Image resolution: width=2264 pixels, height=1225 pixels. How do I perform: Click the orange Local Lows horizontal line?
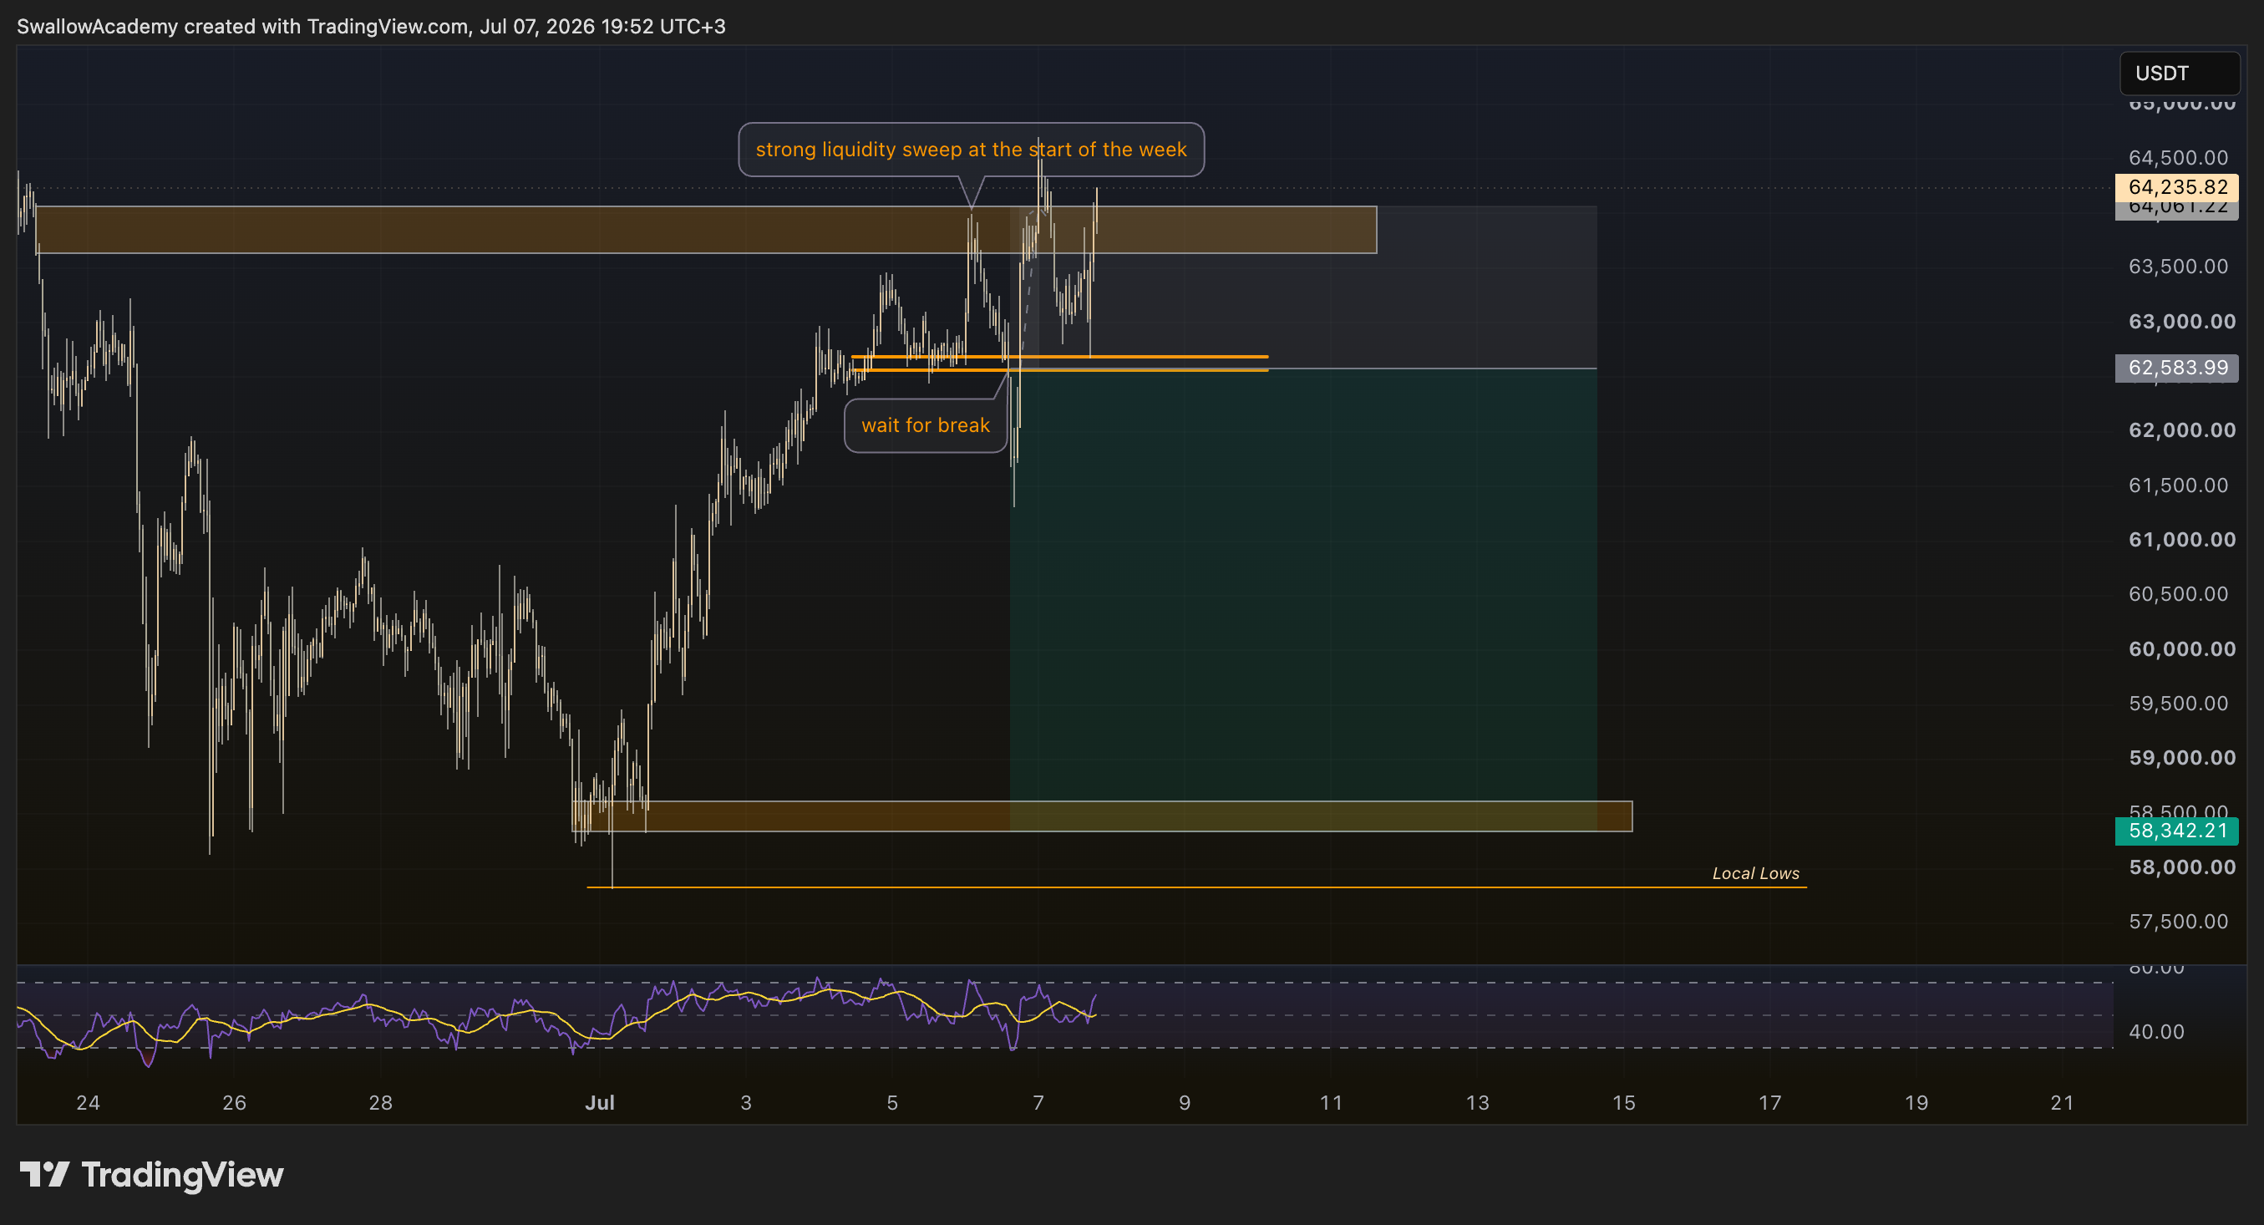[1196, 887]
